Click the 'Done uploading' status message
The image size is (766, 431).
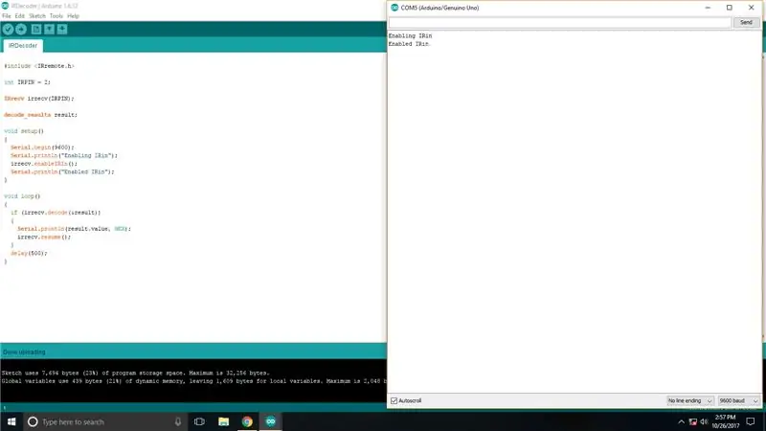pyautogui.click(x=24, y=352)
